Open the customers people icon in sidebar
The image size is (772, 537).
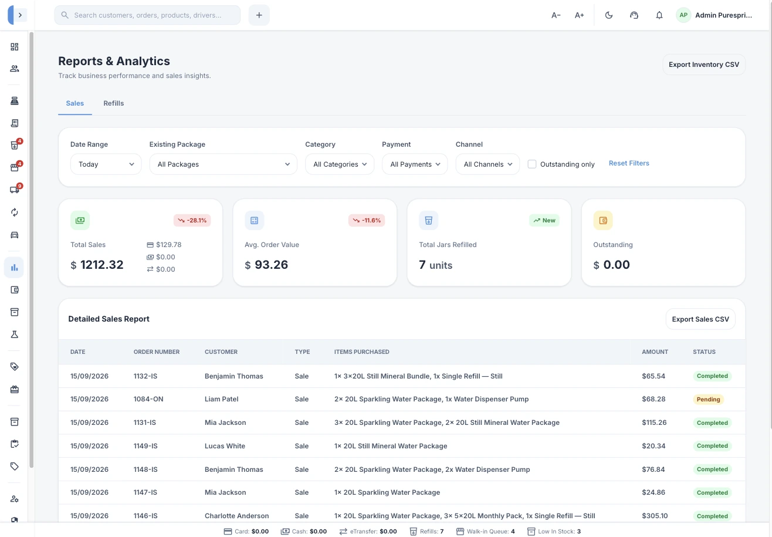pyautogui.click(x=15, y=69)
